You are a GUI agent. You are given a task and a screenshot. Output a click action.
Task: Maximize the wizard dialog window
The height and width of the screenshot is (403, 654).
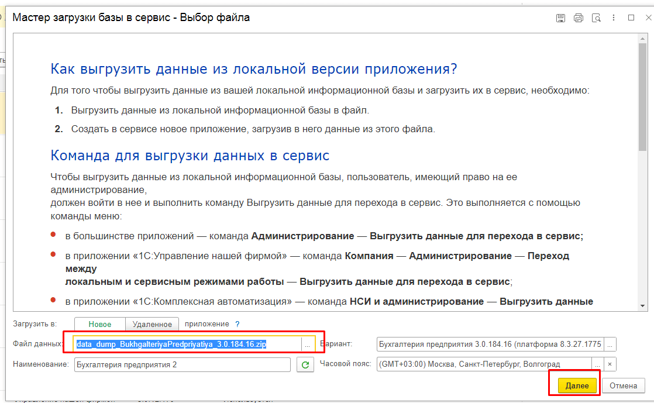coord(631,18)
